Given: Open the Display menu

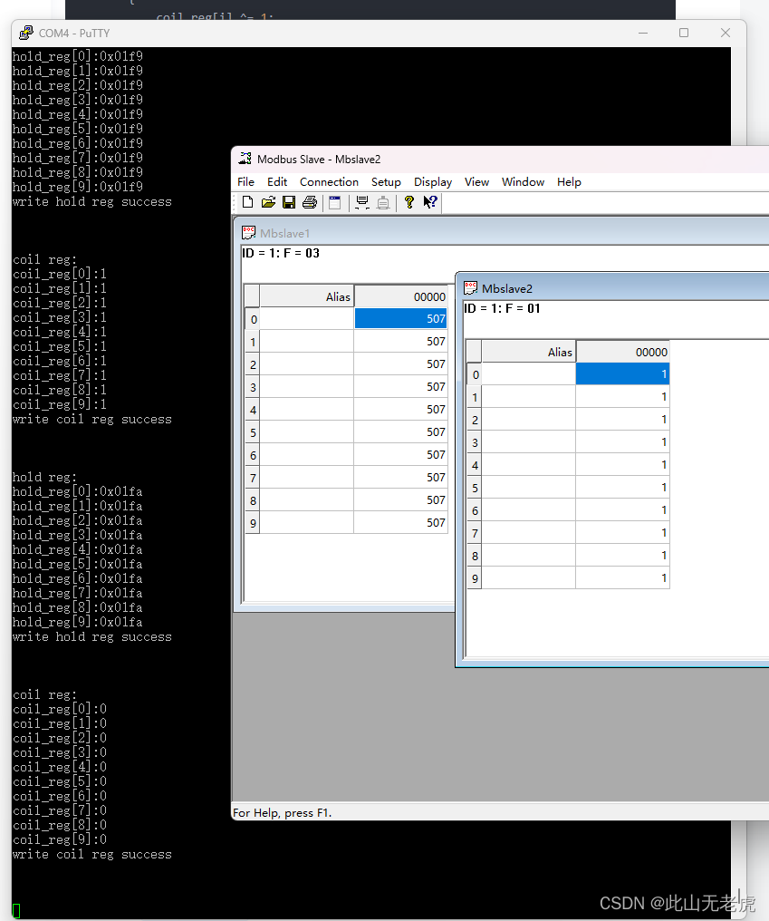Looking at the screenshot, I should 433,181.
